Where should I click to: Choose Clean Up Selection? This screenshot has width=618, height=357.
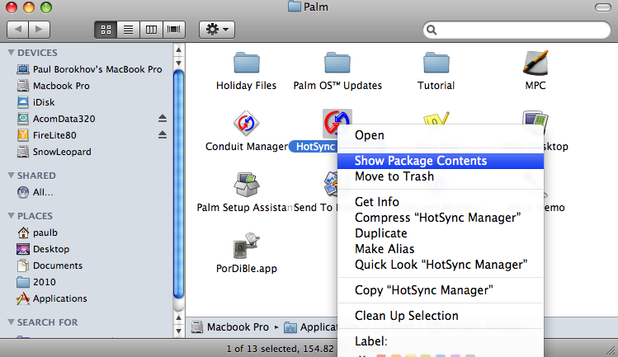[441, 316]
